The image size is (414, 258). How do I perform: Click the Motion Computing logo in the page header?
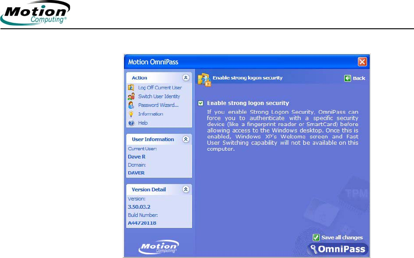(x=35, y=13)
